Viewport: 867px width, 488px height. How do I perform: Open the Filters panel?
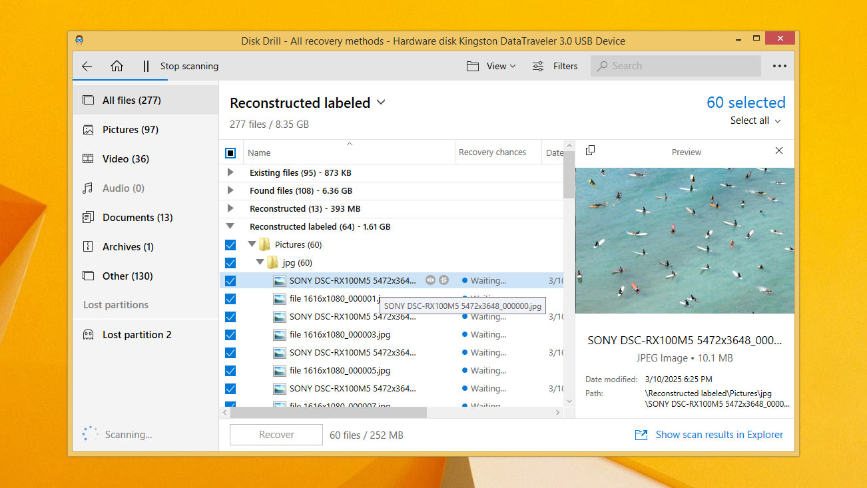coord(555,66)
